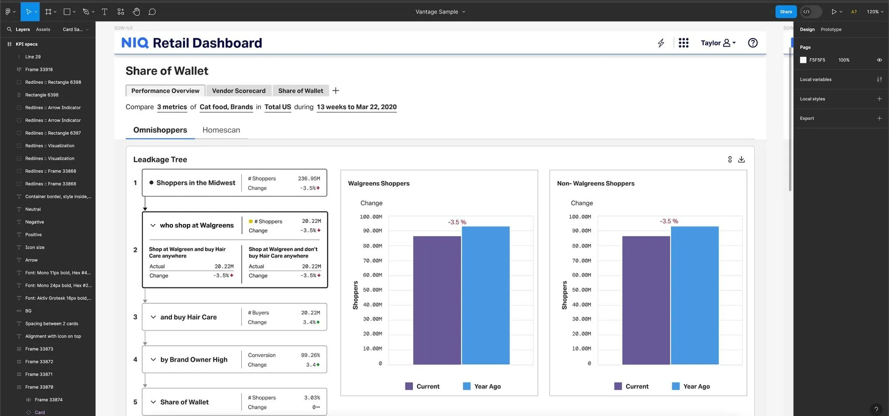The width and height of the screenshot is (889, 416).
Task: Add a new tab with plus button
Action: click(336, 91)
